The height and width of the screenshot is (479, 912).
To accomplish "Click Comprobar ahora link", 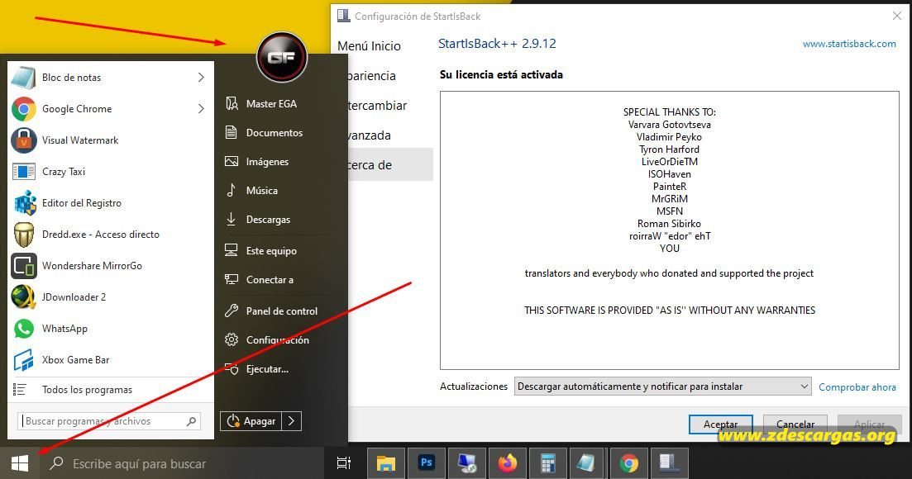I will tap(857, 387).
